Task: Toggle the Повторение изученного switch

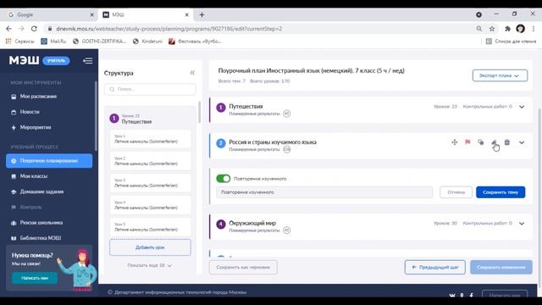Action: (224, 179)
